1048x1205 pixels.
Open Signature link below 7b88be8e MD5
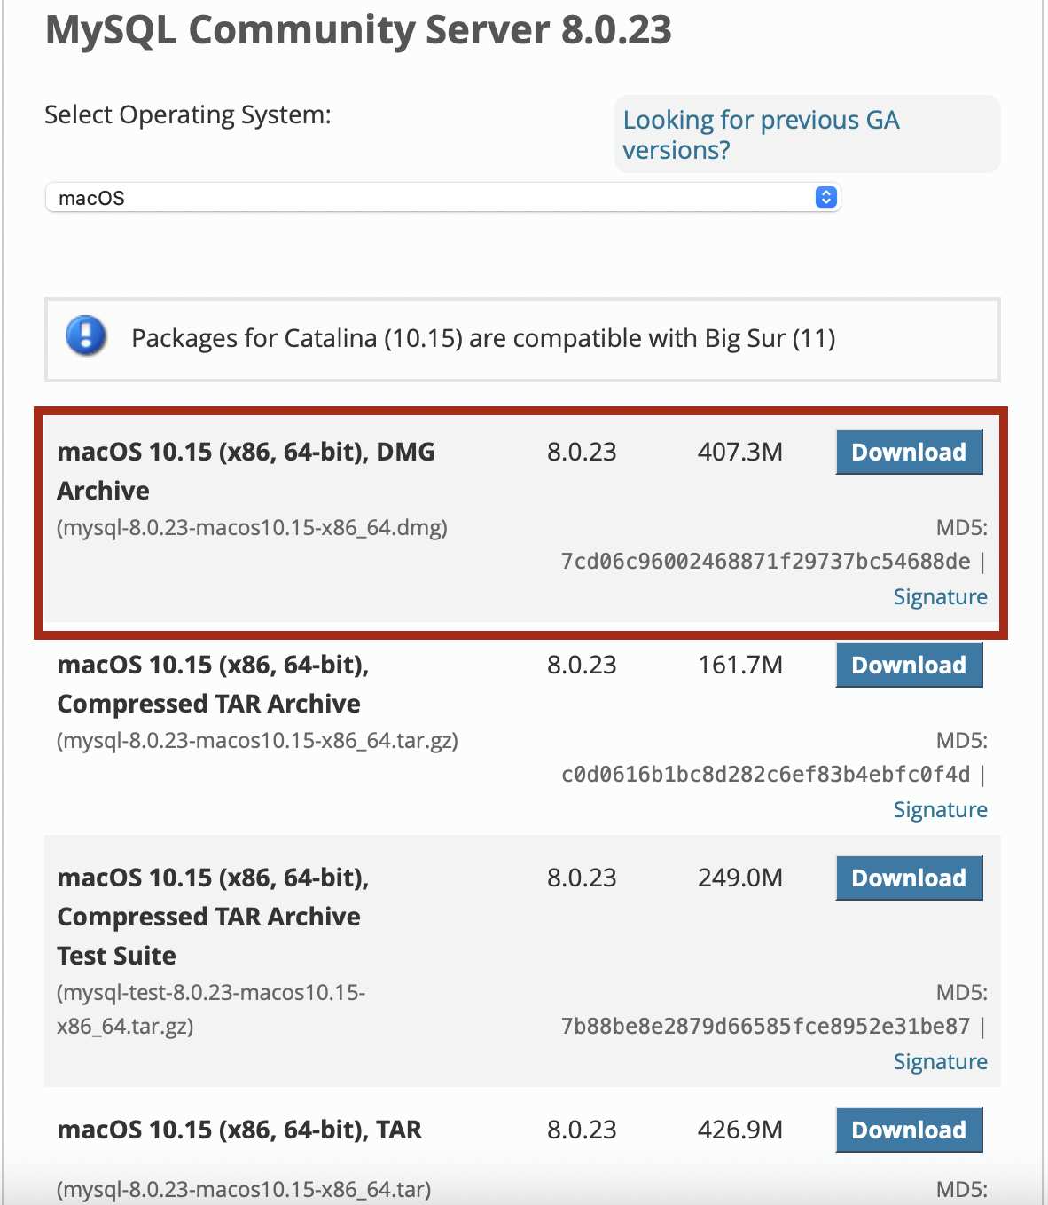[x=940, y=1062]
